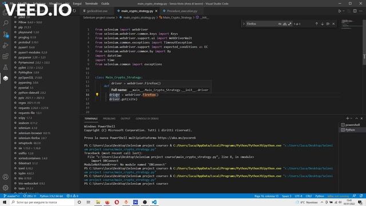Viewport: 366px width, 206px height.
Task: Toggle match whole word in find widget
Action: [x=285, y=24]
